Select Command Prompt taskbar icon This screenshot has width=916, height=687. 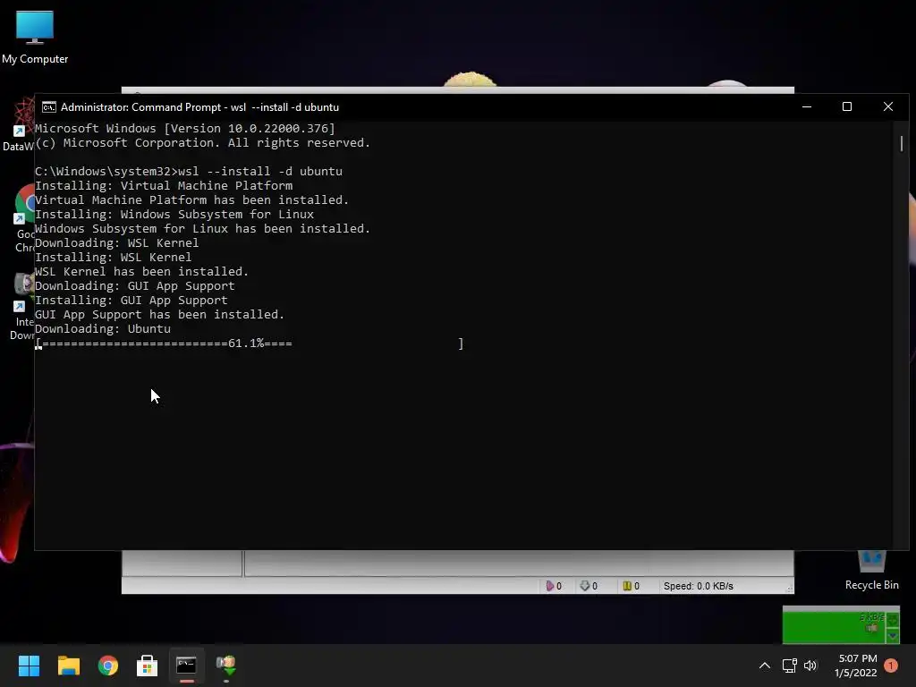186,665
